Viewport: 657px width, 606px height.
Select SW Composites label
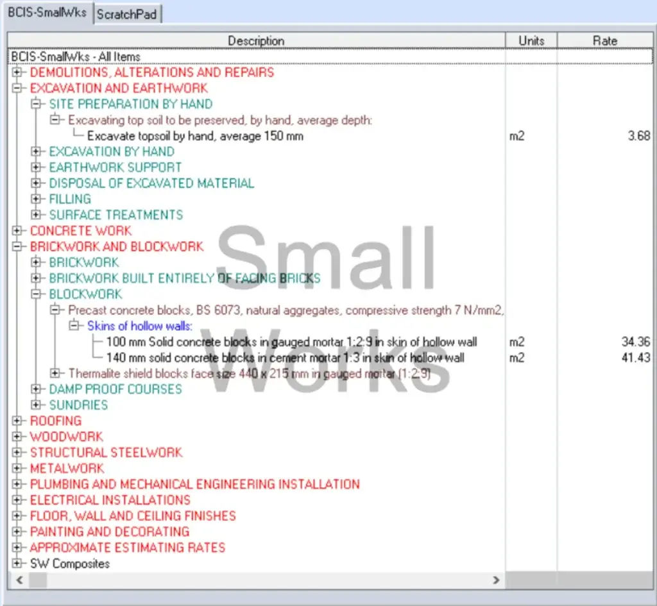tap(69, 563)
